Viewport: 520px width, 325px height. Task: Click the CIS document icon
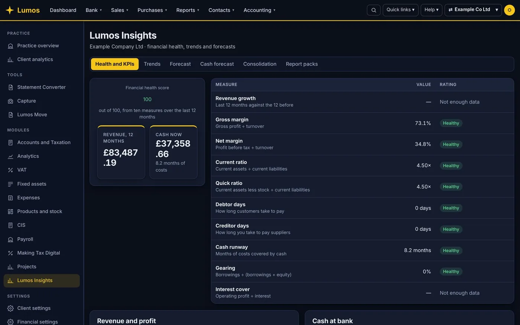pos(10,225)
